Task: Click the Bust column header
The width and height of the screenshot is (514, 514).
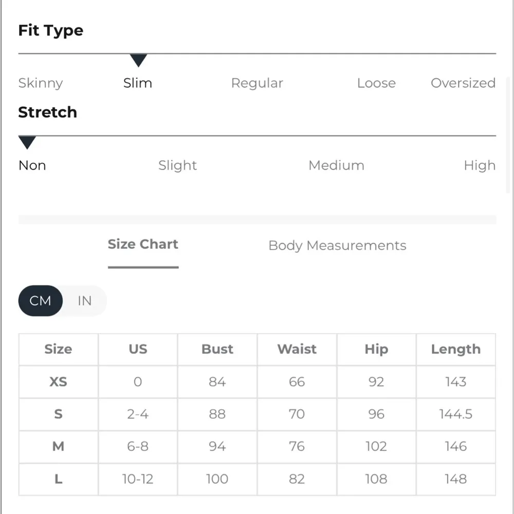Action: [x=217, y=350]
